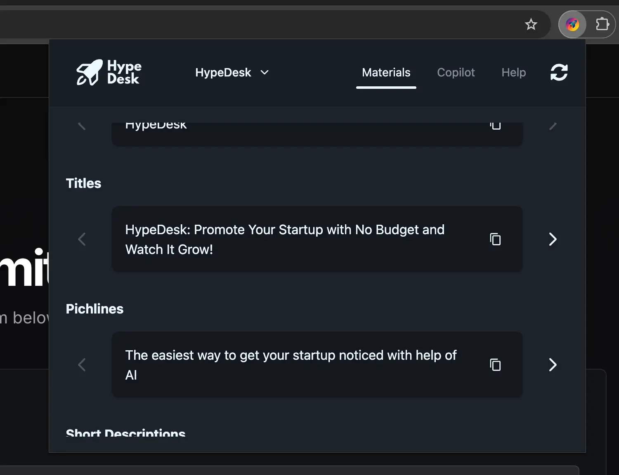Screen dimensions: 619x475
Task: Click the bookmark star in address bar
Action: (531, 24)
